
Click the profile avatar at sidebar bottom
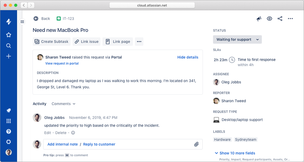(x=9, y=152)
